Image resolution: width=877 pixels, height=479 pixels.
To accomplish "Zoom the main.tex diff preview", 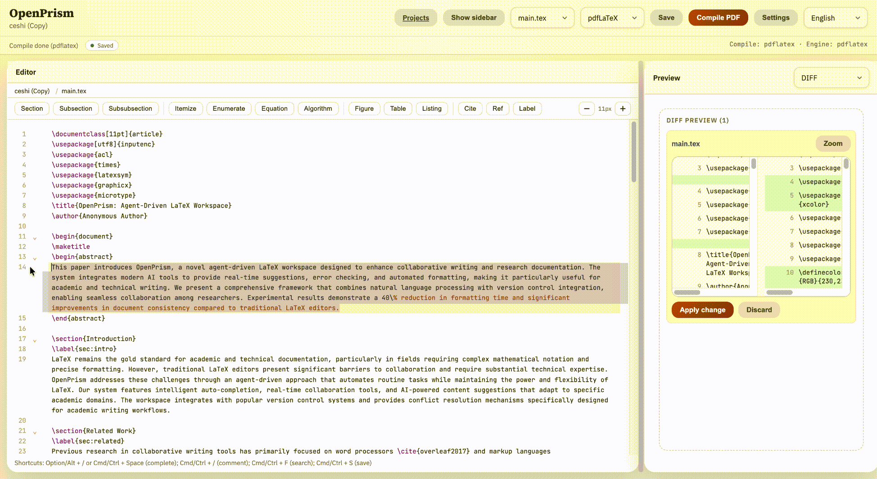I will click(x=833, y=144).
